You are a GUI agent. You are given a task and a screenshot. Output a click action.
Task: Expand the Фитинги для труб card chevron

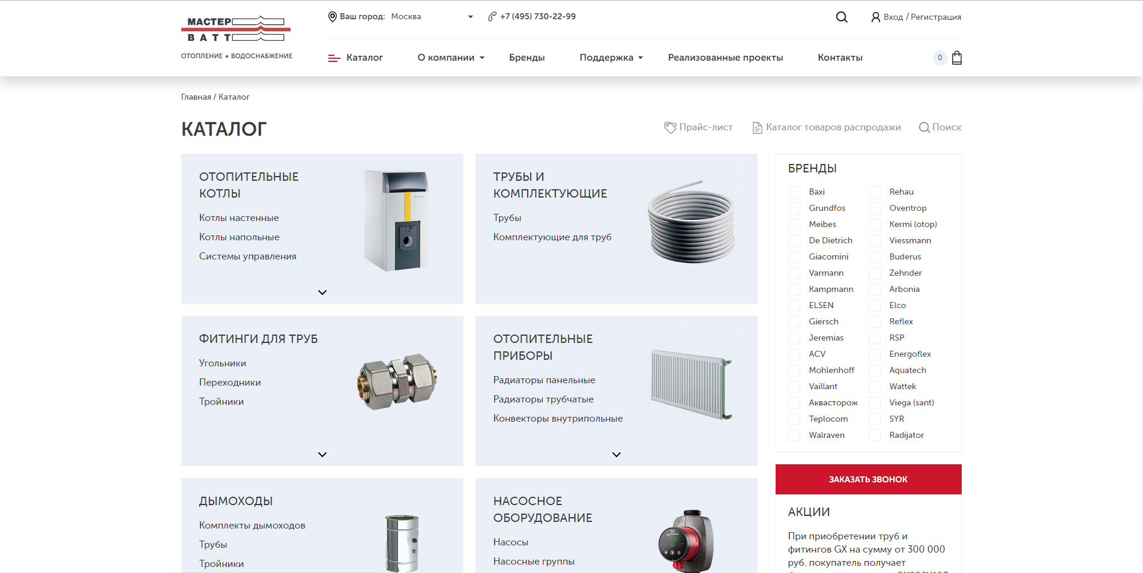coord(322,455)
